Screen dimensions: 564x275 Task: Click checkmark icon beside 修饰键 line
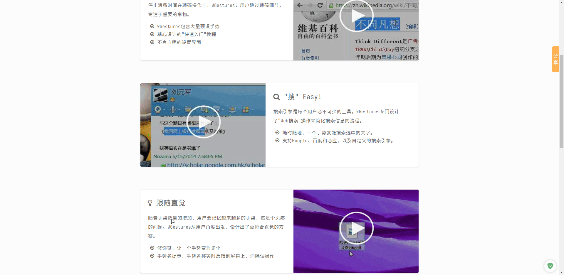click(152, 248)
